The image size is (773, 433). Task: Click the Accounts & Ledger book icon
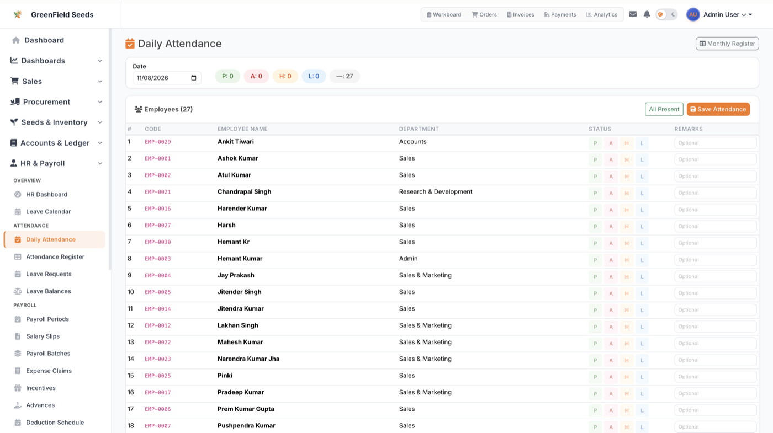pos(14,143)
